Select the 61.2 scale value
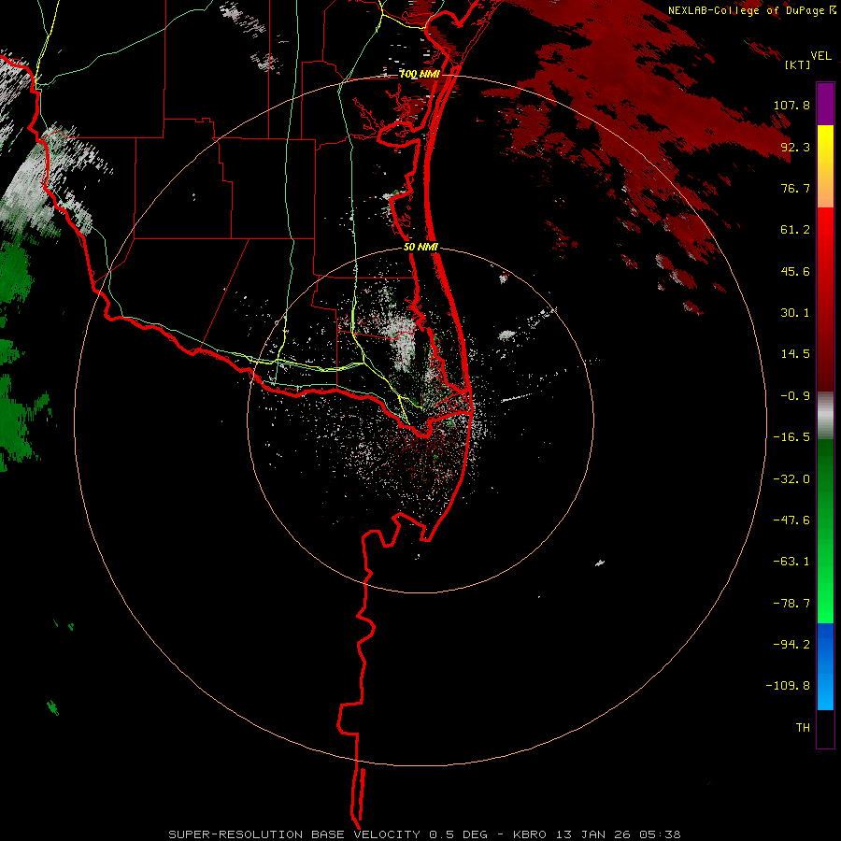The image size is (841, 841). click(795, 230)
